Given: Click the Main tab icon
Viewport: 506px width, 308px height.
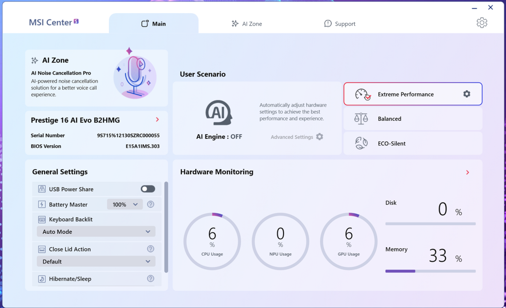Looking at the screenshot, I should click(145, 24).
